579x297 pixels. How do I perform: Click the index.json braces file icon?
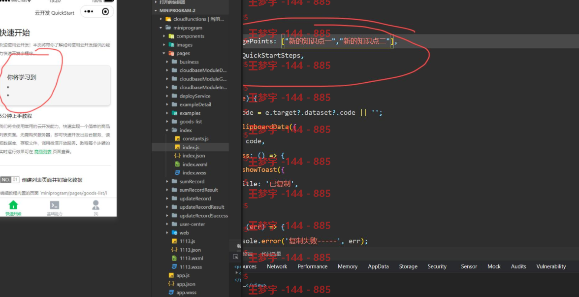[x=177, y=156]
